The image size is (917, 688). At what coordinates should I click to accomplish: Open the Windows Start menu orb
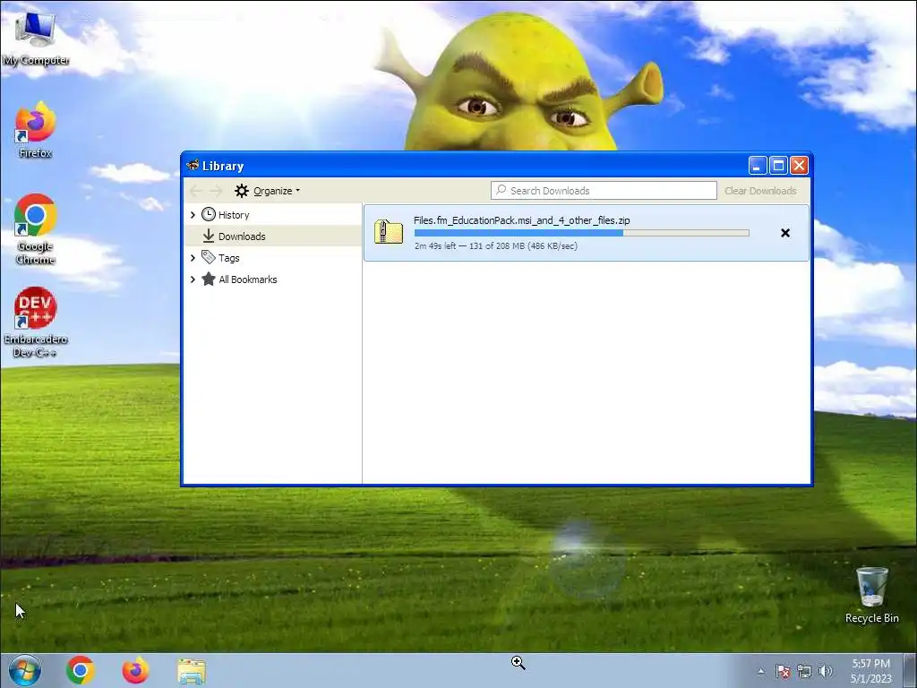[24, 670]
